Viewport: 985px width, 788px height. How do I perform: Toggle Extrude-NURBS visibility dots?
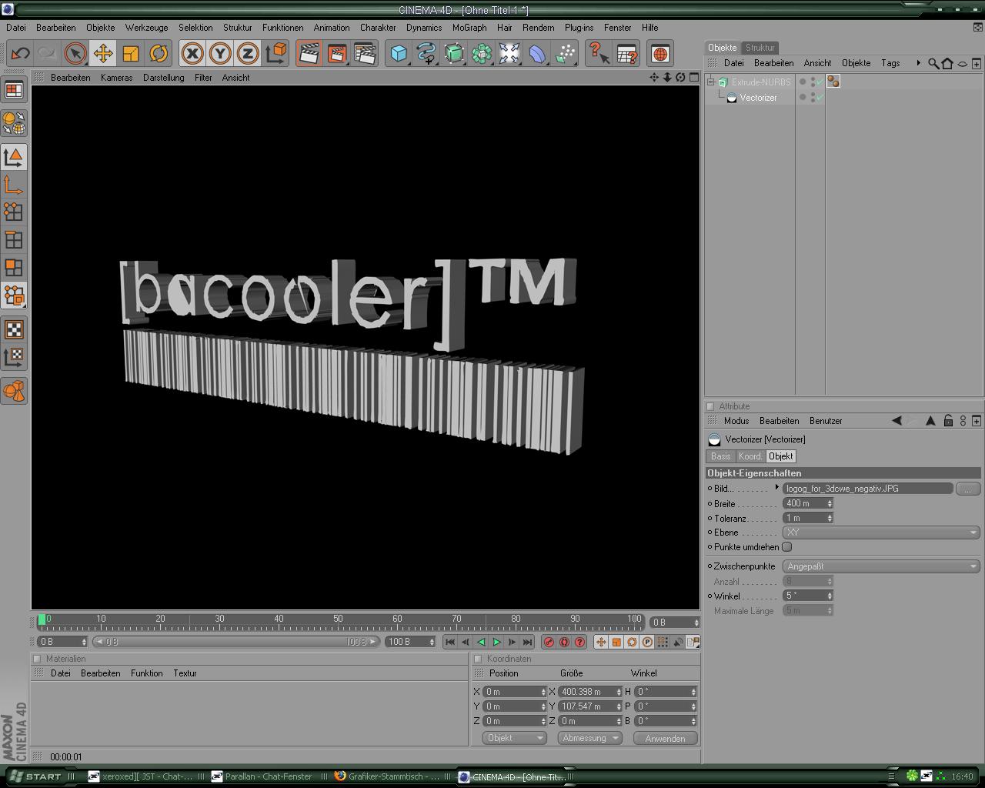(813, 82)
